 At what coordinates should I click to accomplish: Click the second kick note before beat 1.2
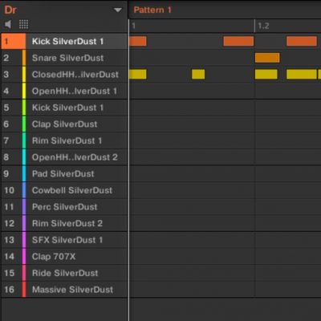[238, 41]
